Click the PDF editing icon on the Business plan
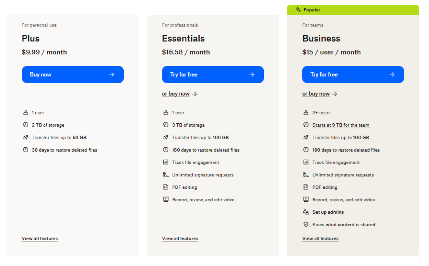This screenshot has height=266, width=429. tap(306, 187)
